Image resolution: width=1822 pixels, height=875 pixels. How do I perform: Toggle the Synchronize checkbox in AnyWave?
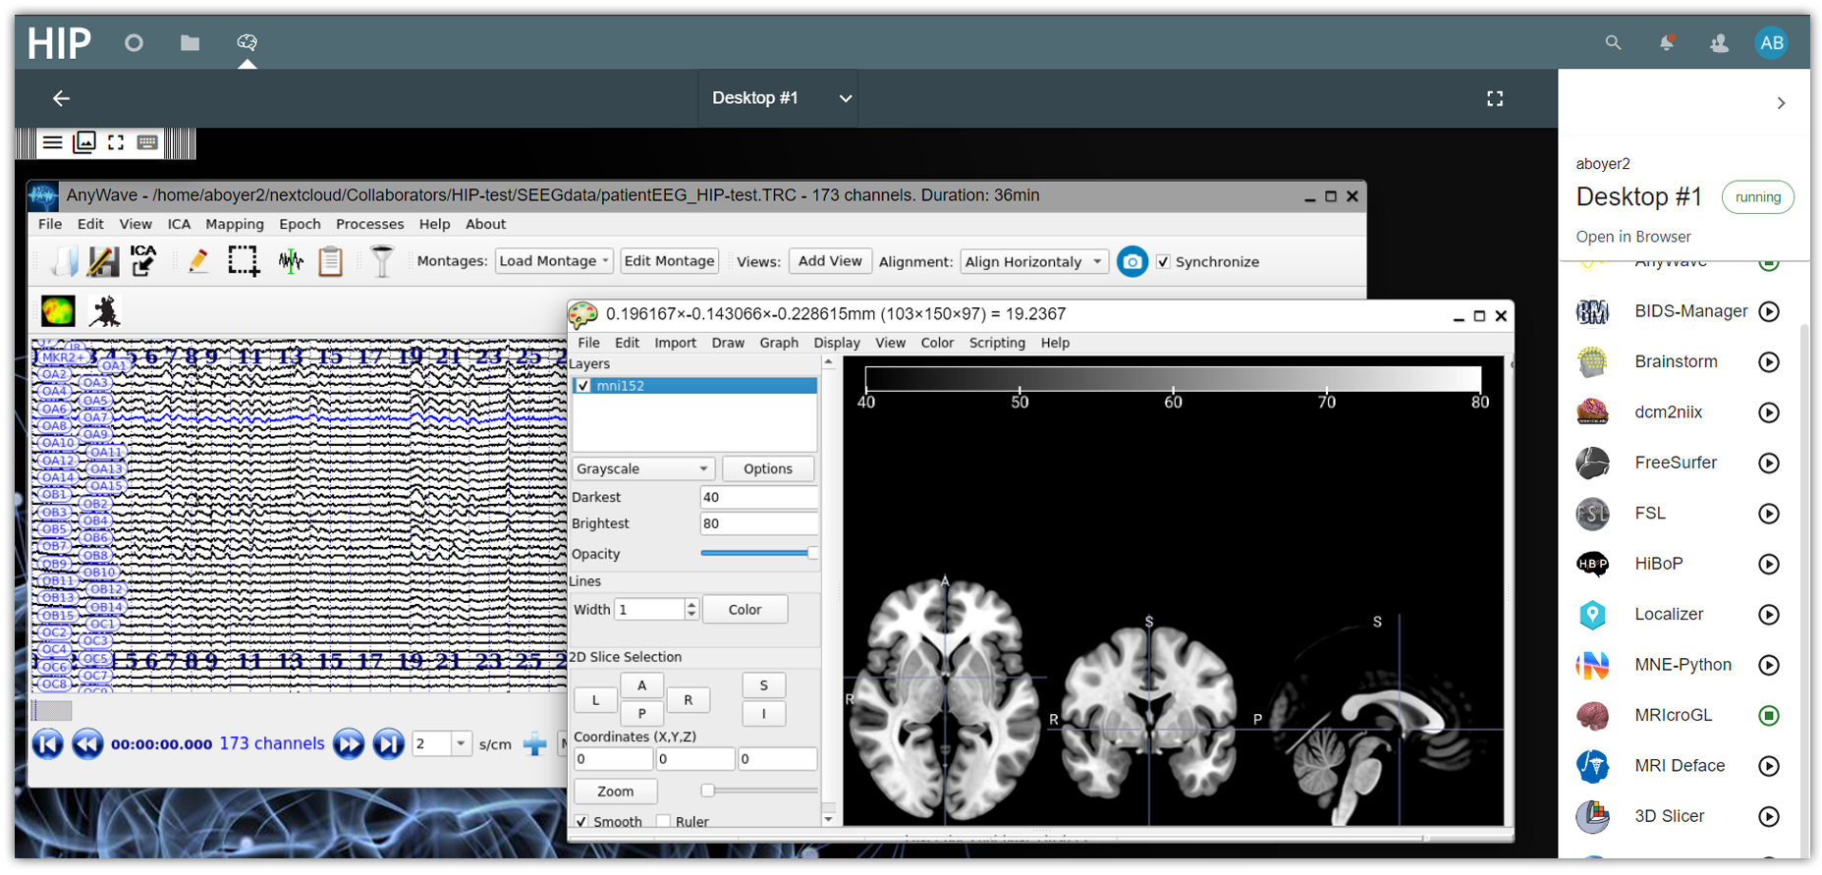(1164, 262)
